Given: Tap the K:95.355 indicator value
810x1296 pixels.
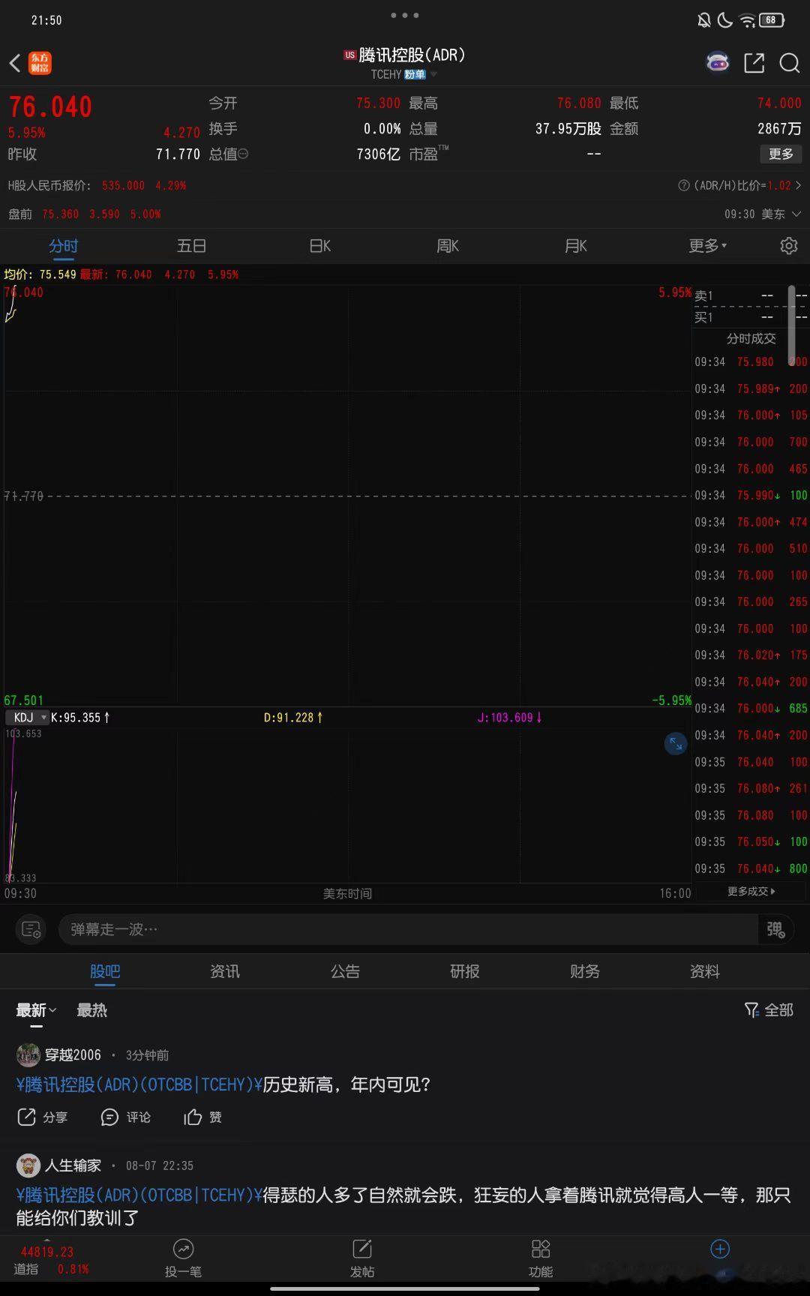Looking at the screenshot, I should click(x=80, y=717).
